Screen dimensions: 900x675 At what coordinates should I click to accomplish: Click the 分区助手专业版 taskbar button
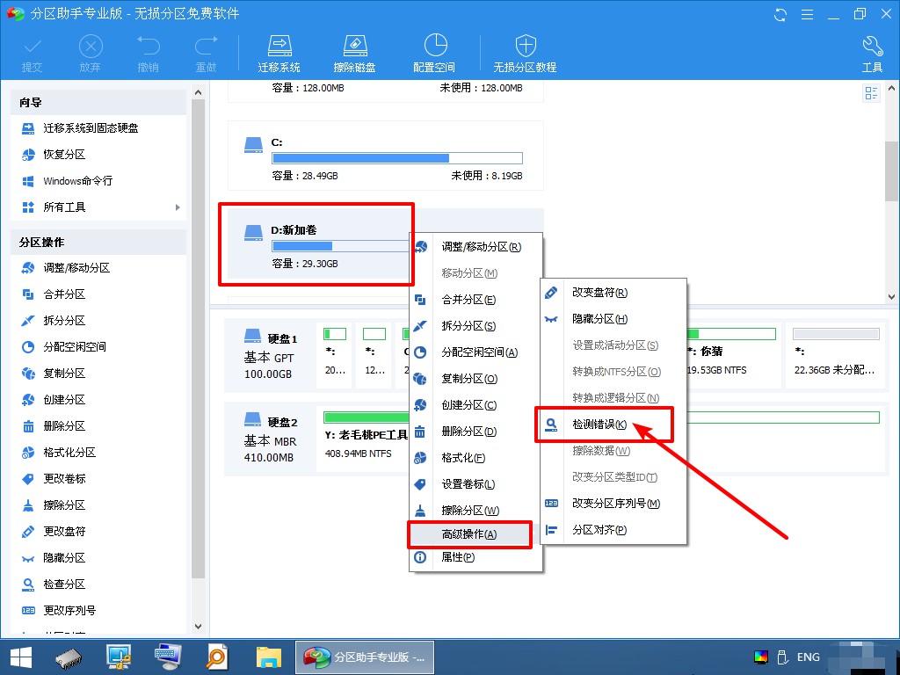(365, 657)
